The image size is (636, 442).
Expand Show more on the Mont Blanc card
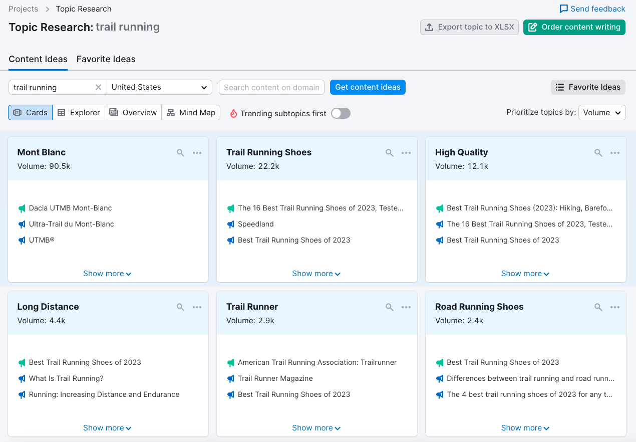tap(107, 274)
